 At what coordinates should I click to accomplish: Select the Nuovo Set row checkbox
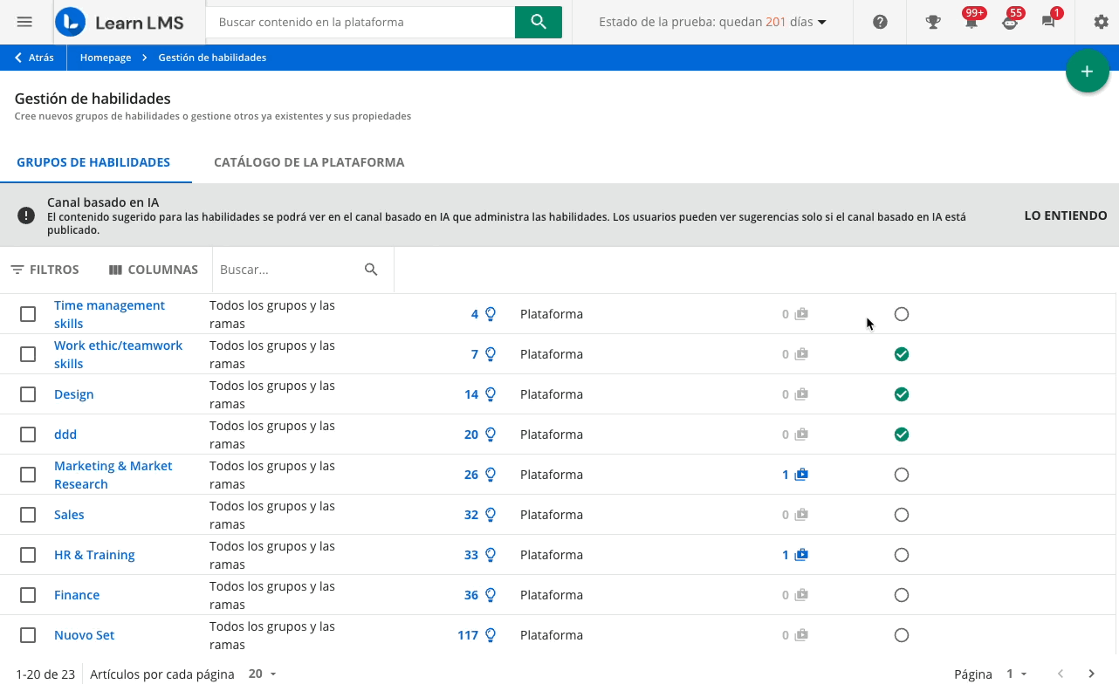(28, 635)
